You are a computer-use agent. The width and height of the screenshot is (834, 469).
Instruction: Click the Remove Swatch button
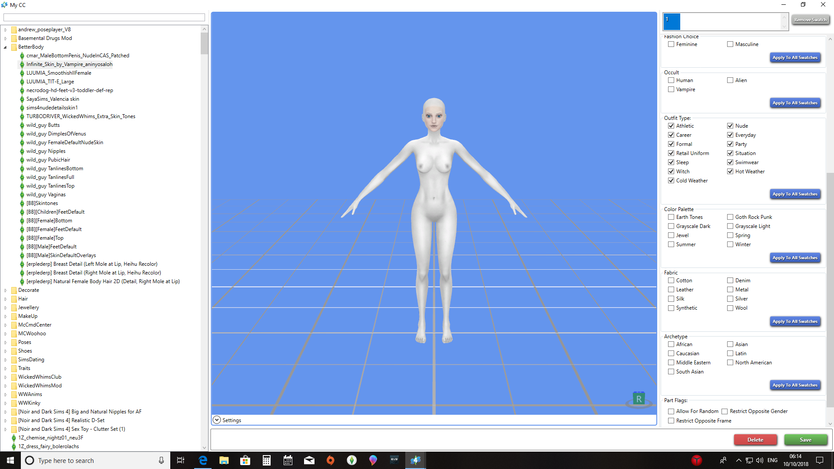pyautogui.click(x=810, y=20)
